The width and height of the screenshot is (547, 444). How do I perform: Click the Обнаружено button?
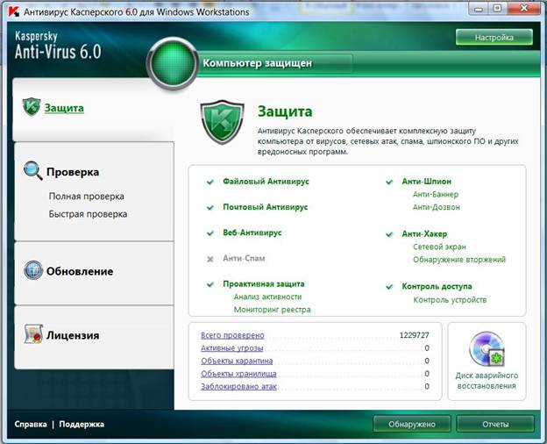click(x=412, y=424)
